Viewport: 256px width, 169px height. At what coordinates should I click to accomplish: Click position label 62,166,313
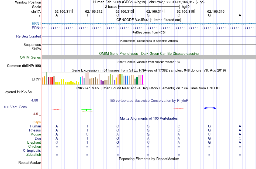pos(124,11)
